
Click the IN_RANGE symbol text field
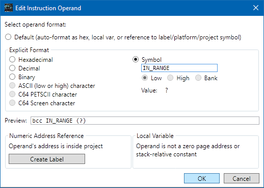179,68
